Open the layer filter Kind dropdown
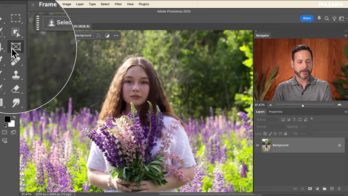Image resolution: width=348 pixels, height=196 pixels. (267, 119)
